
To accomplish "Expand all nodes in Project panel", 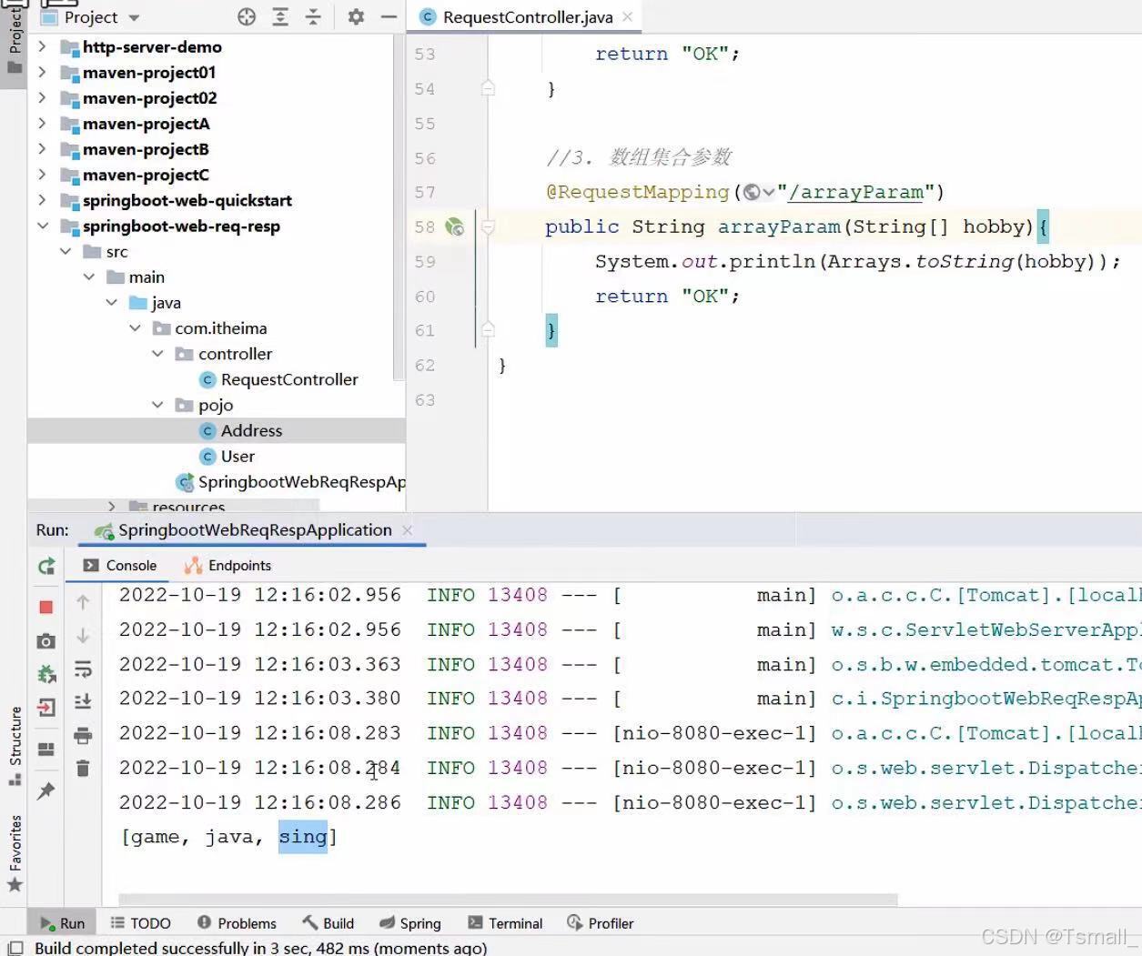I will tap(280, 16).
